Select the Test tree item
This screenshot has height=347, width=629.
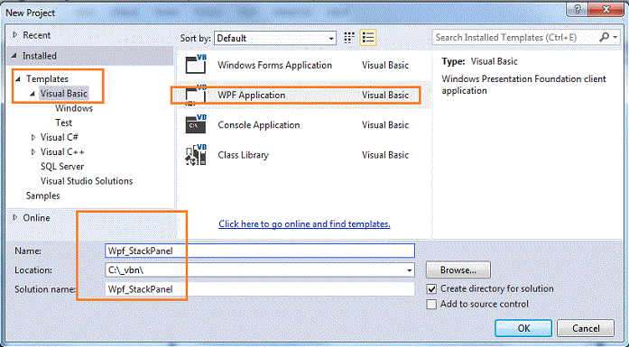64,123
